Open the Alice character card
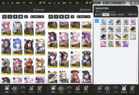Image resolution: width=139 pixels, height=95 pixels. [x=64, y=40]
